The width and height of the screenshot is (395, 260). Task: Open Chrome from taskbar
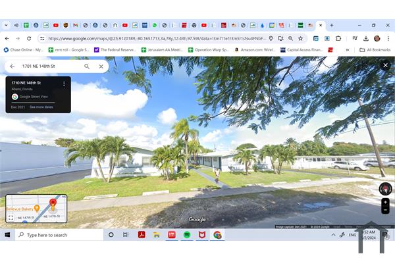pos(217,235)
